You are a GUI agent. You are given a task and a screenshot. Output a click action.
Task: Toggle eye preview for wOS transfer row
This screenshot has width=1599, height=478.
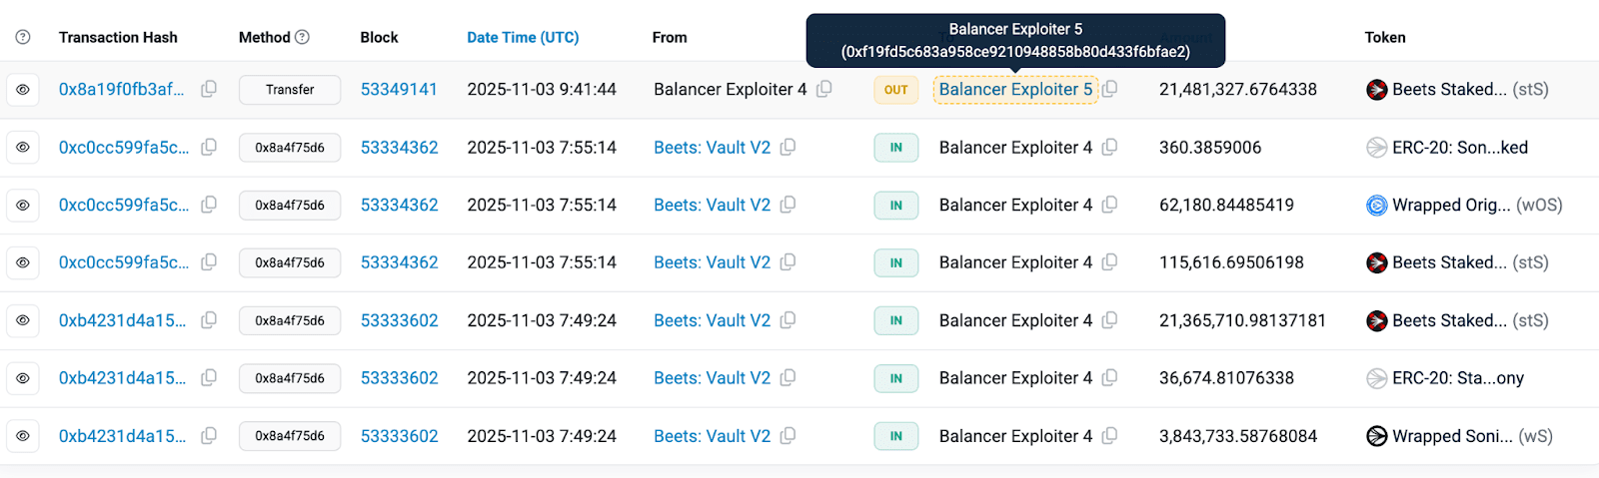click(23, 205)
